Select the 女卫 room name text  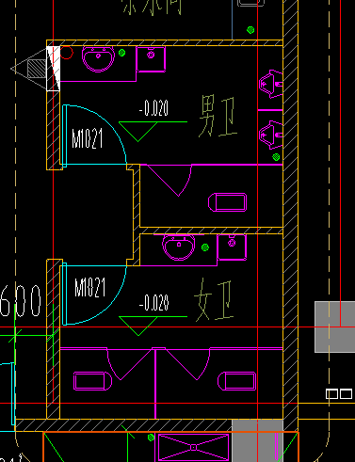214,300
